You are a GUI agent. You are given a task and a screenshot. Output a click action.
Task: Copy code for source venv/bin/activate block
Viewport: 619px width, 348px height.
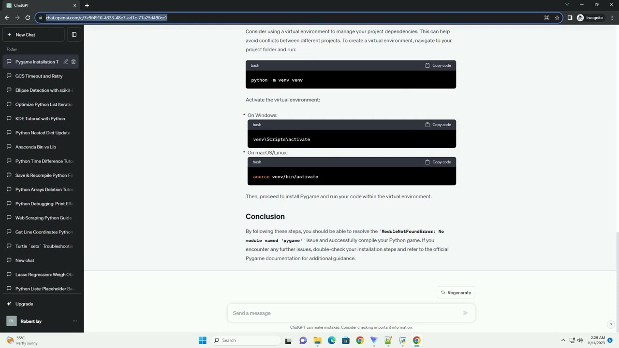[438, 162]
